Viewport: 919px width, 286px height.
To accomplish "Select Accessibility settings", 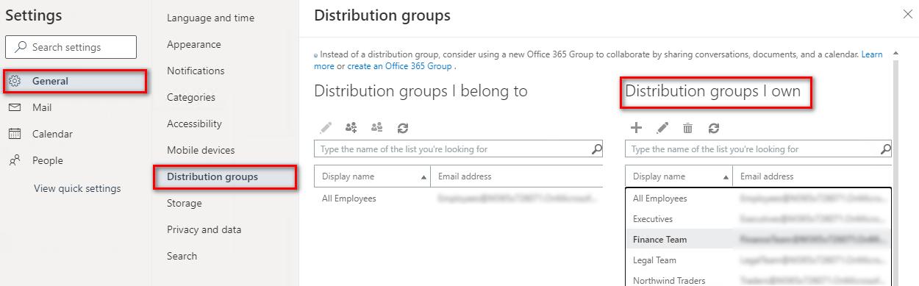I will [x=194, y=124].
